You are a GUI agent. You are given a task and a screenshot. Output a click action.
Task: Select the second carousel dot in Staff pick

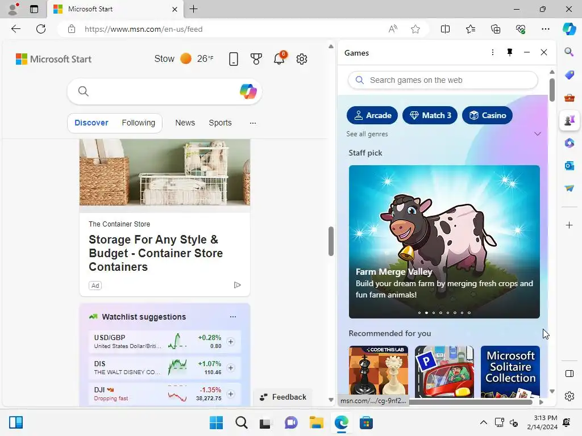click(x=426, y=313)
